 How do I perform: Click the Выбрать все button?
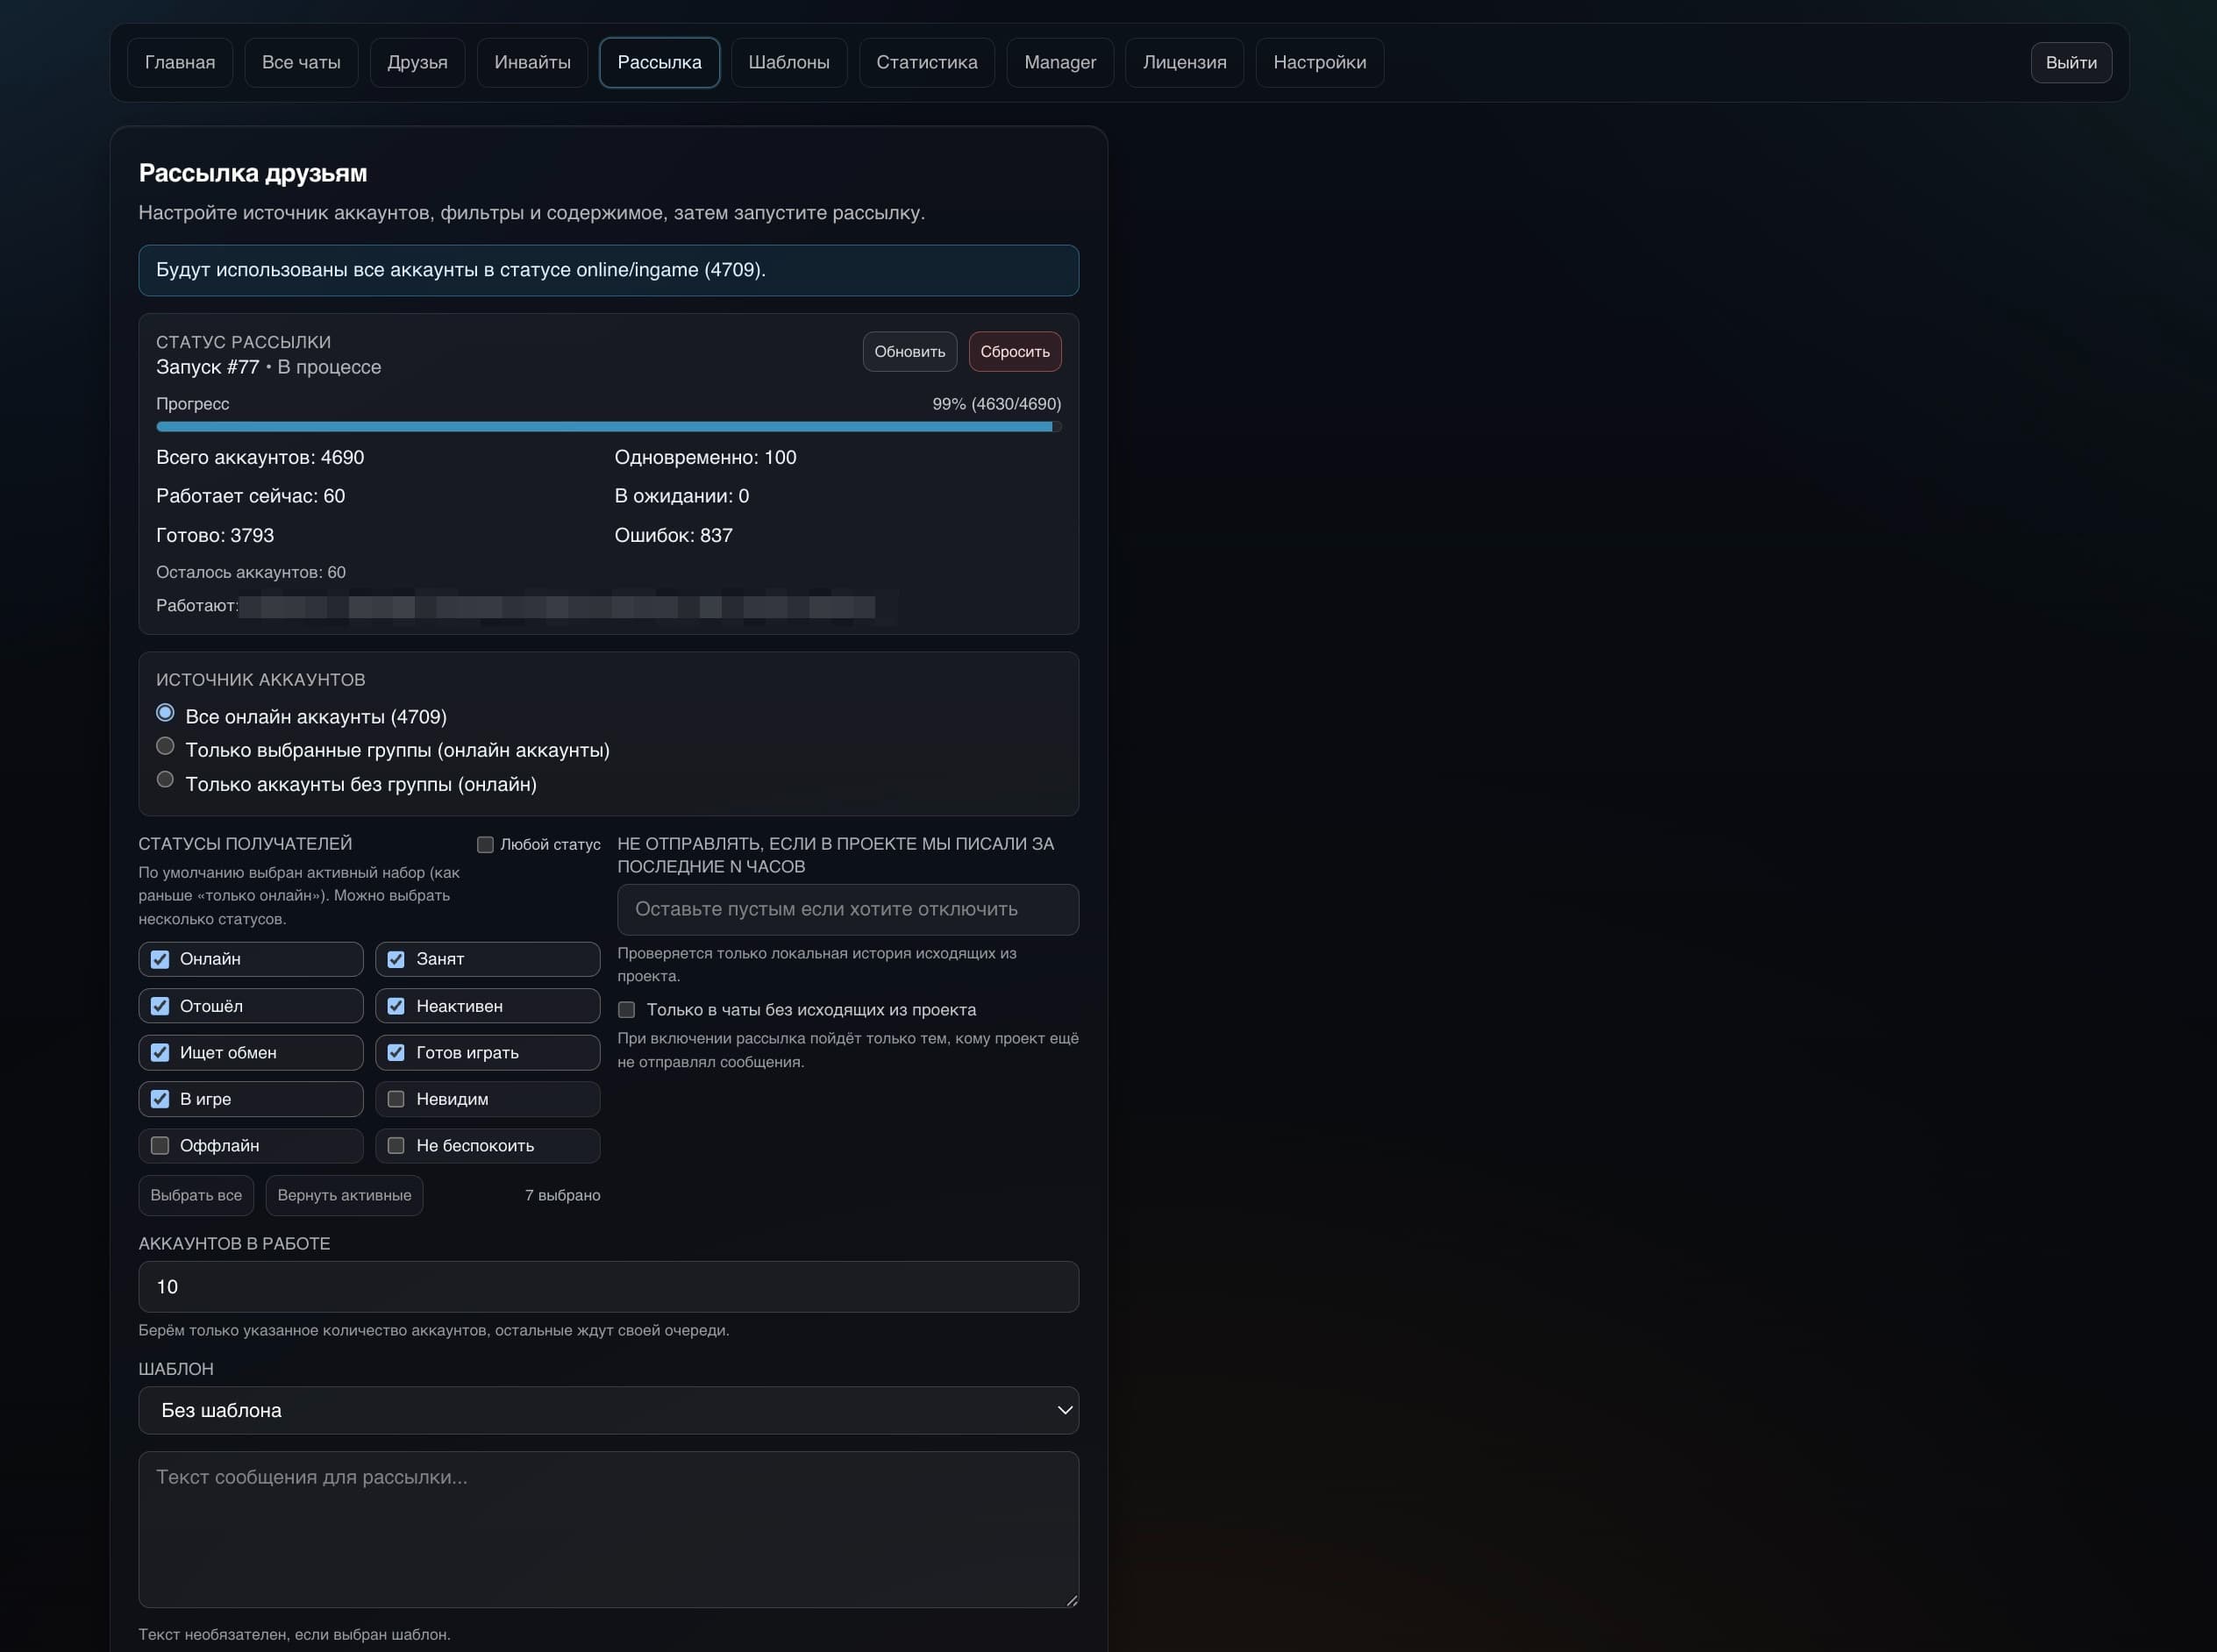pyautogui.click(x=196, y=1195)
